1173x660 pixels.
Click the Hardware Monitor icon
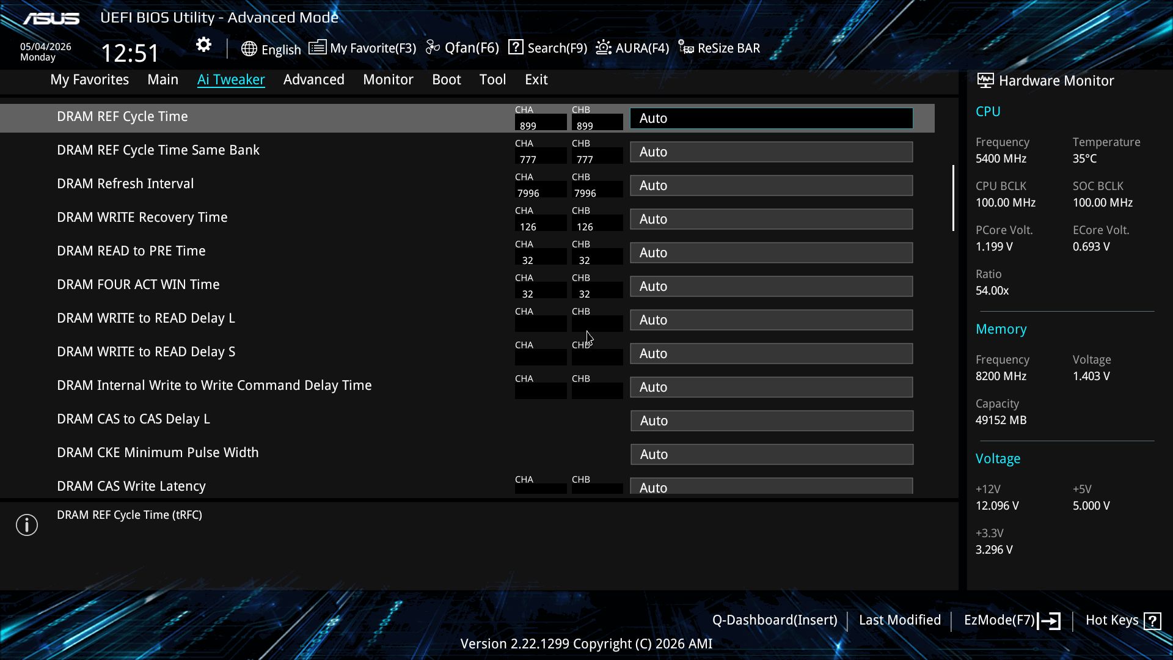tap(985, 80)
